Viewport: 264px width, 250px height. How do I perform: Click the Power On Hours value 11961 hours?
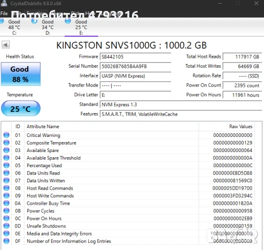[243, 95]
